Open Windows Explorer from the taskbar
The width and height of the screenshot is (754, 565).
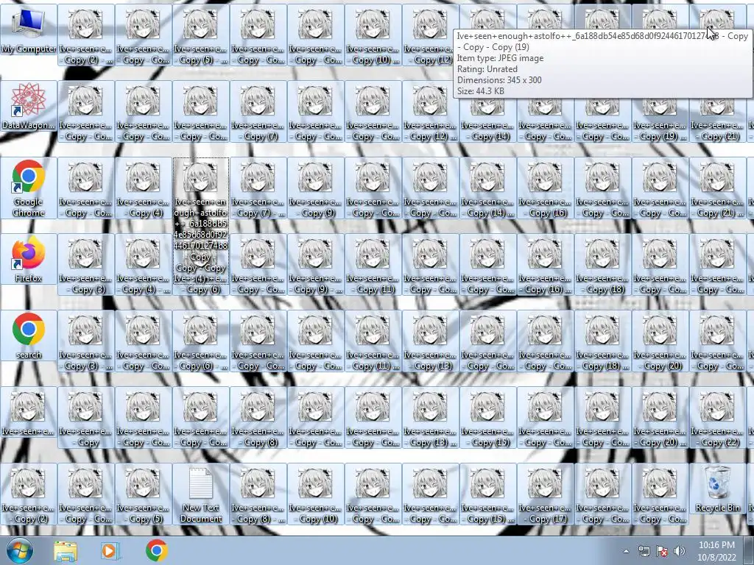tap(66, 551)
